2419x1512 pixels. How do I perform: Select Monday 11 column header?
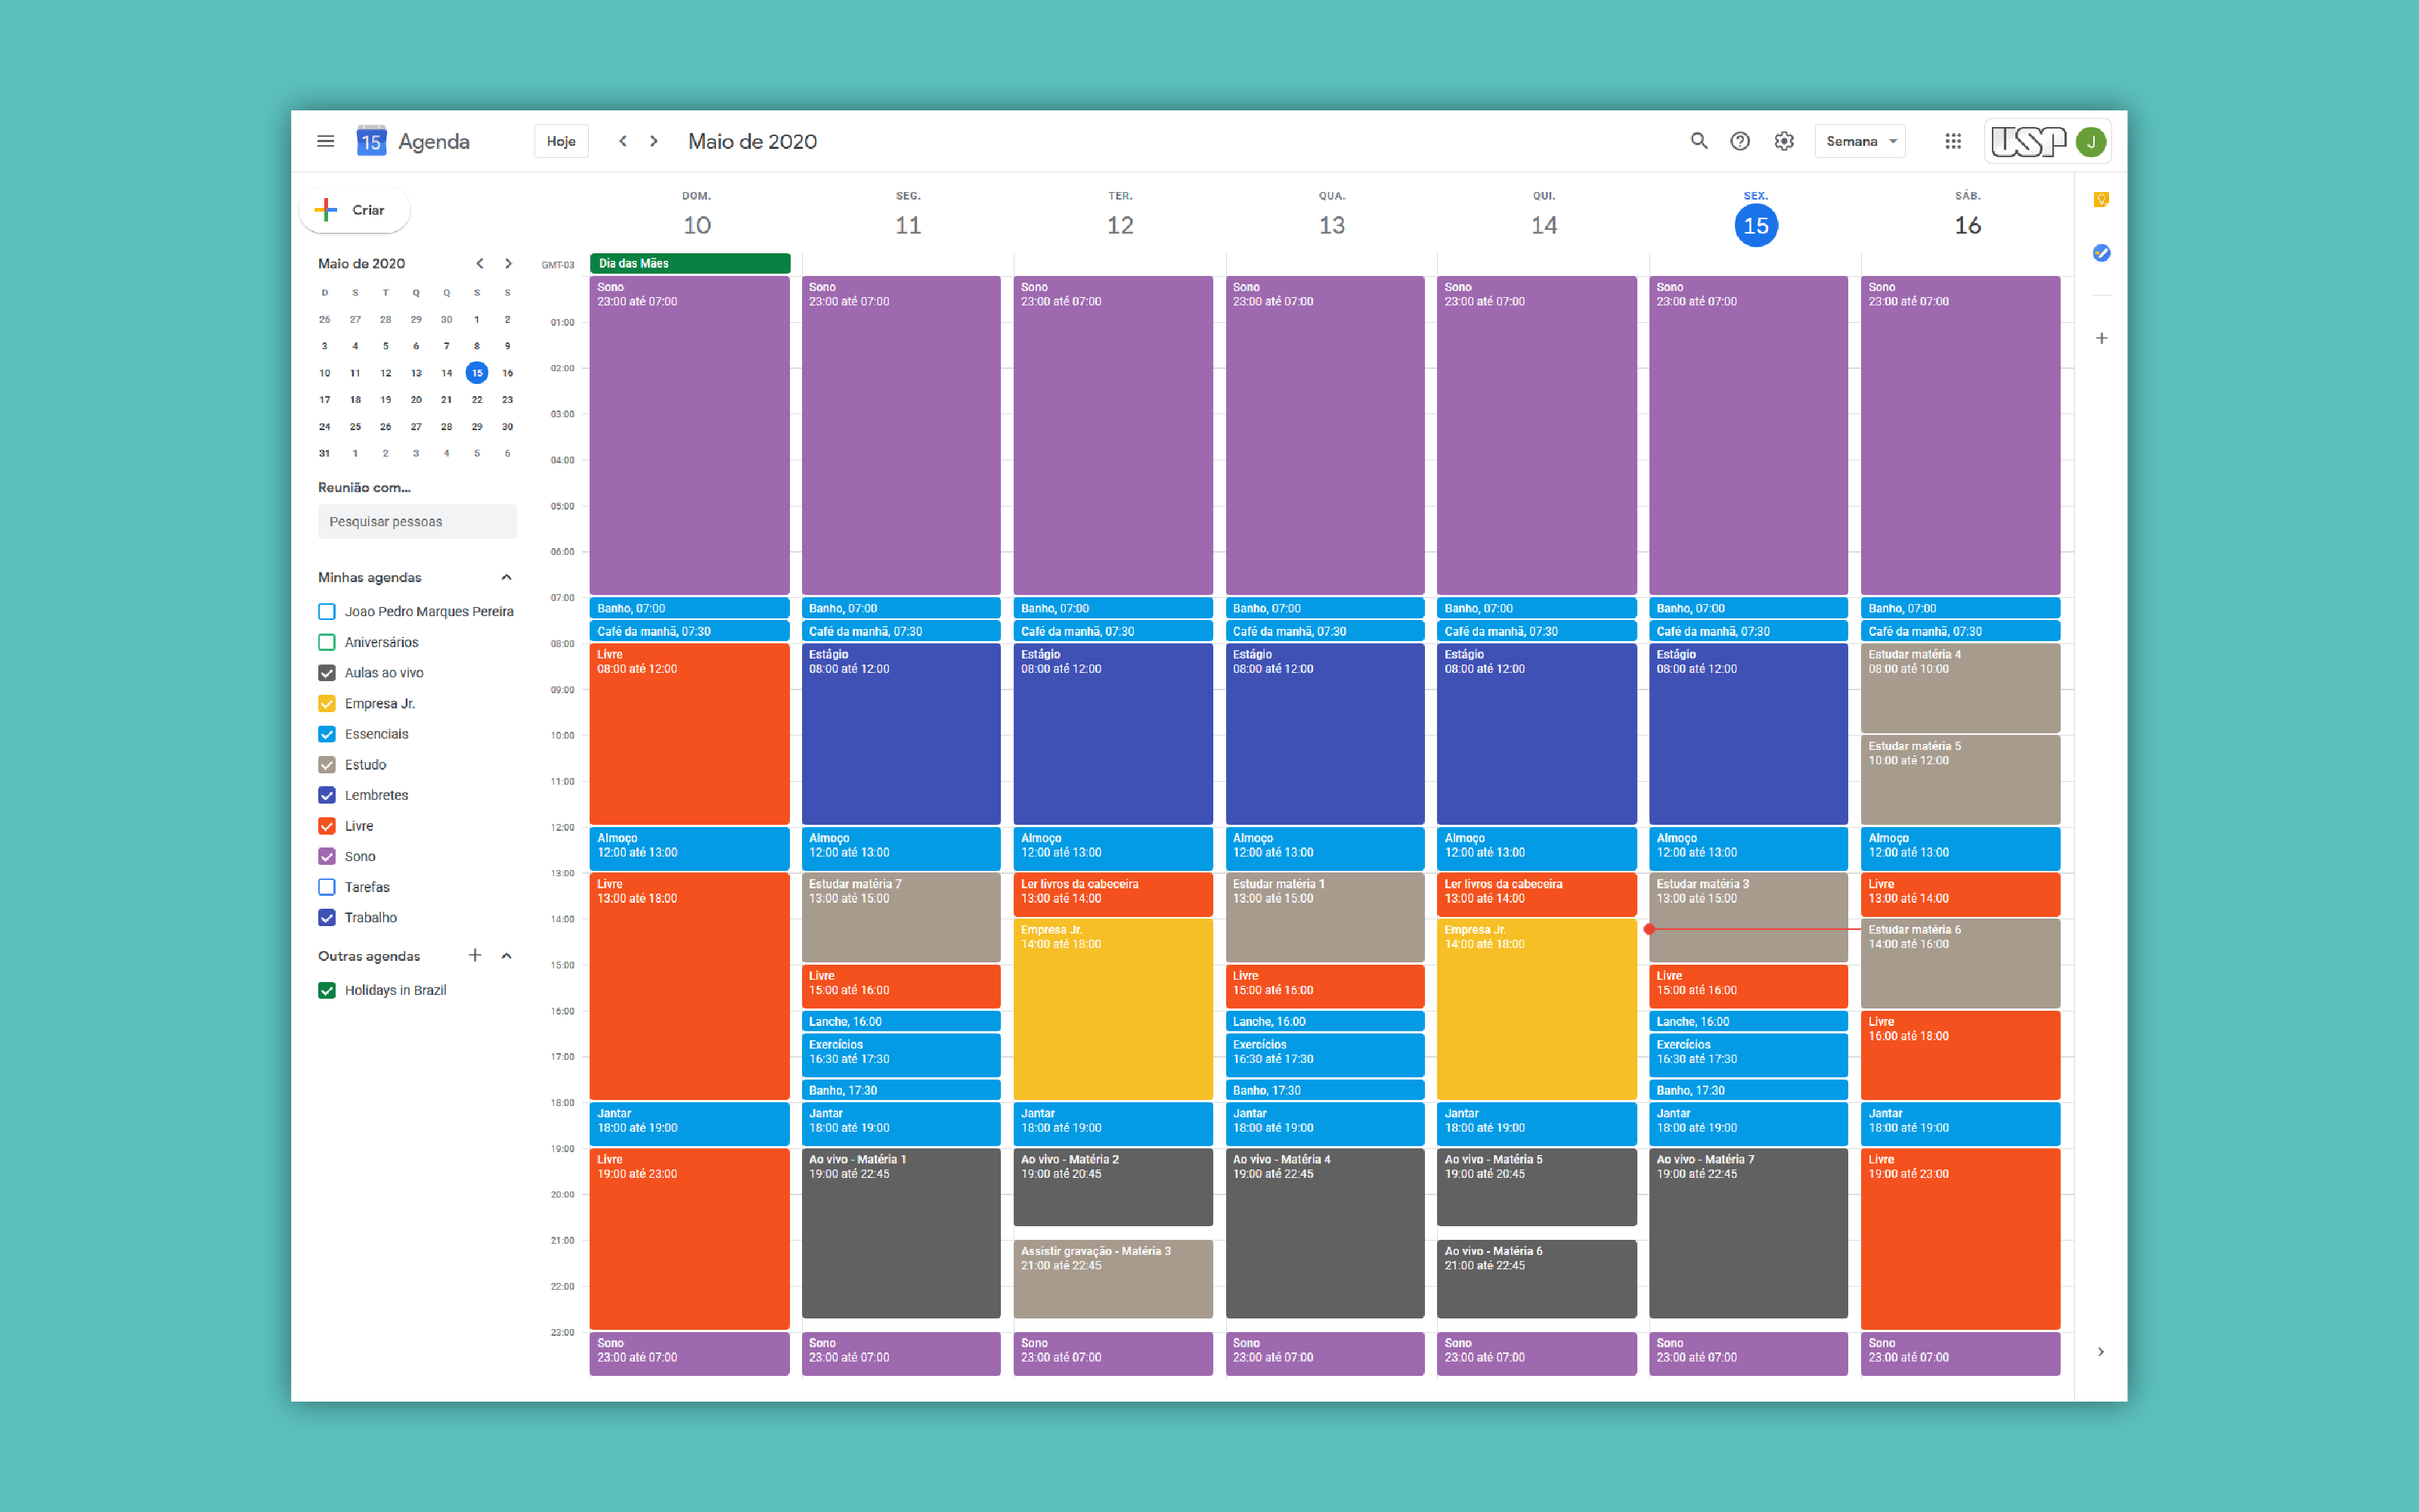coord(908,225)
